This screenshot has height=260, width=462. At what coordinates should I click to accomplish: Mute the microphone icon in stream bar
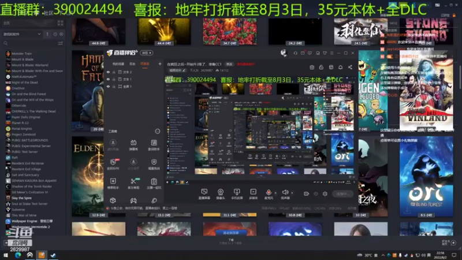pyautogui.click(x=269, y=194)
